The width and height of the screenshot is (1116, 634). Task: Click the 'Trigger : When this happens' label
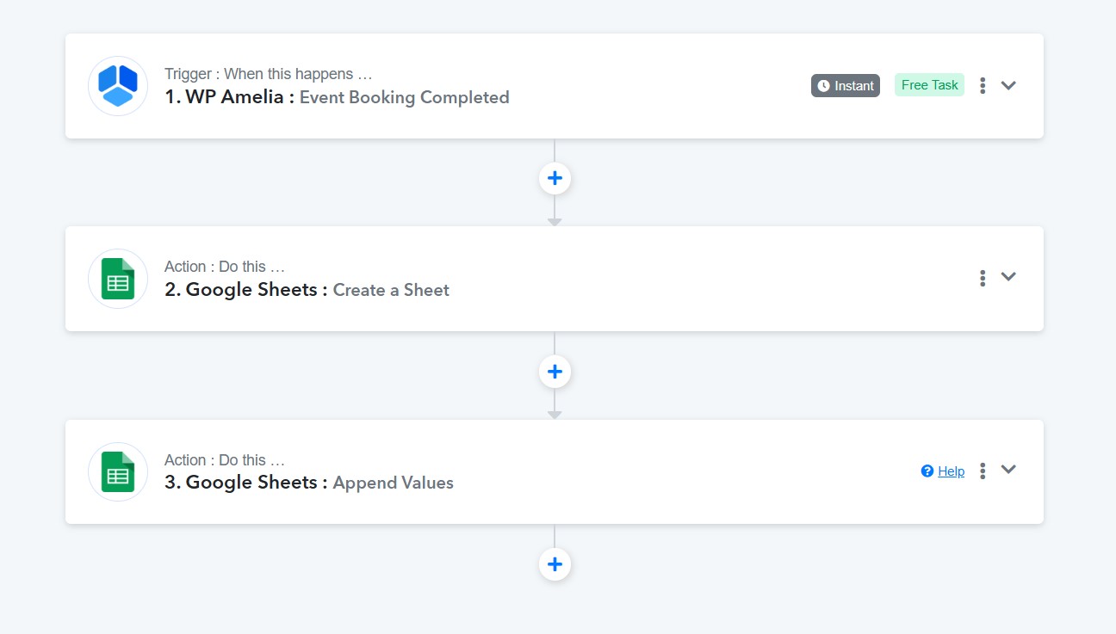(x=269, y=74)
